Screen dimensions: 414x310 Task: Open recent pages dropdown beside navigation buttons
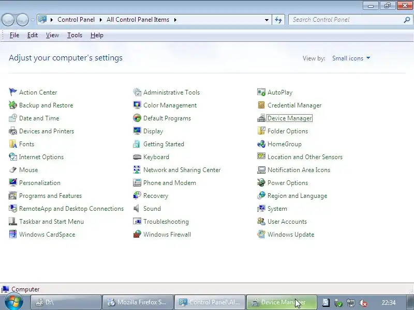click(33, 20)
